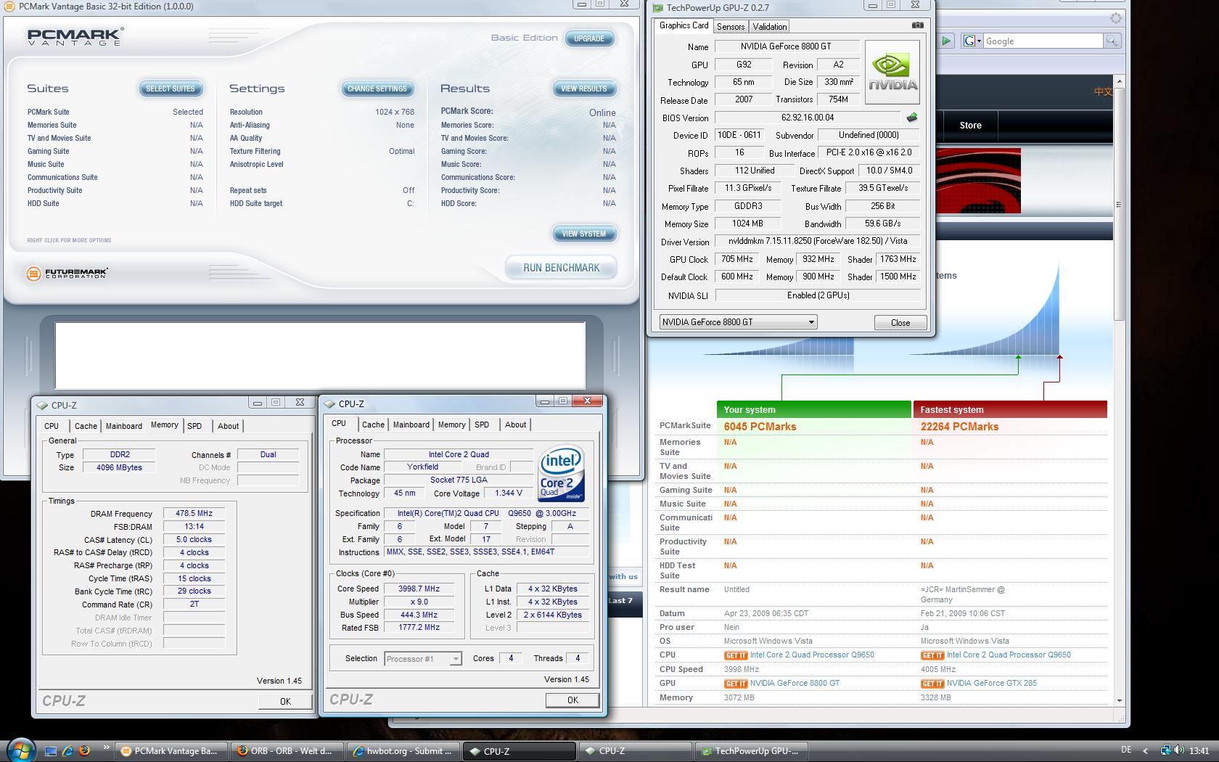Click the Intel Core 2 Quad logo
1219x762 pixels.
(x=562, y=473)
